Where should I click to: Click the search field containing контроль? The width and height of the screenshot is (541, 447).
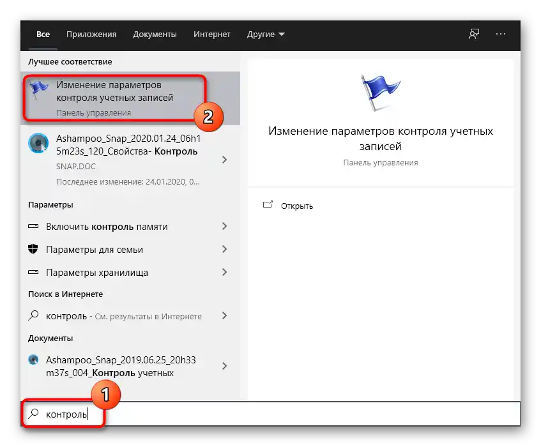[271, 414]
